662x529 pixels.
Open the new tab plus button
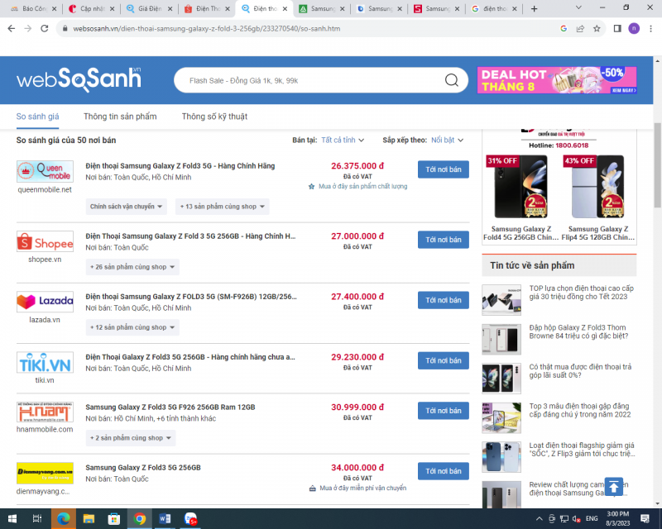(x=534, y=9)
